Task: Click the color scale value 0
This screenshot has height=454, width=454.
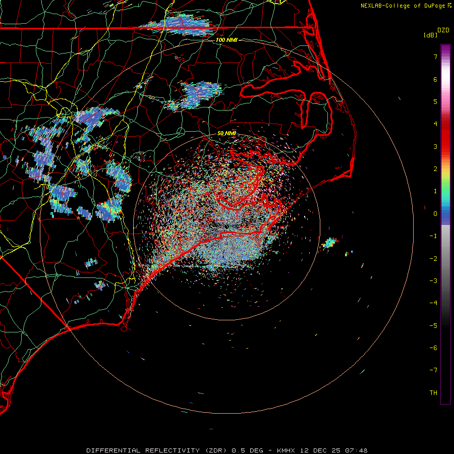Action: pos(435,214)
